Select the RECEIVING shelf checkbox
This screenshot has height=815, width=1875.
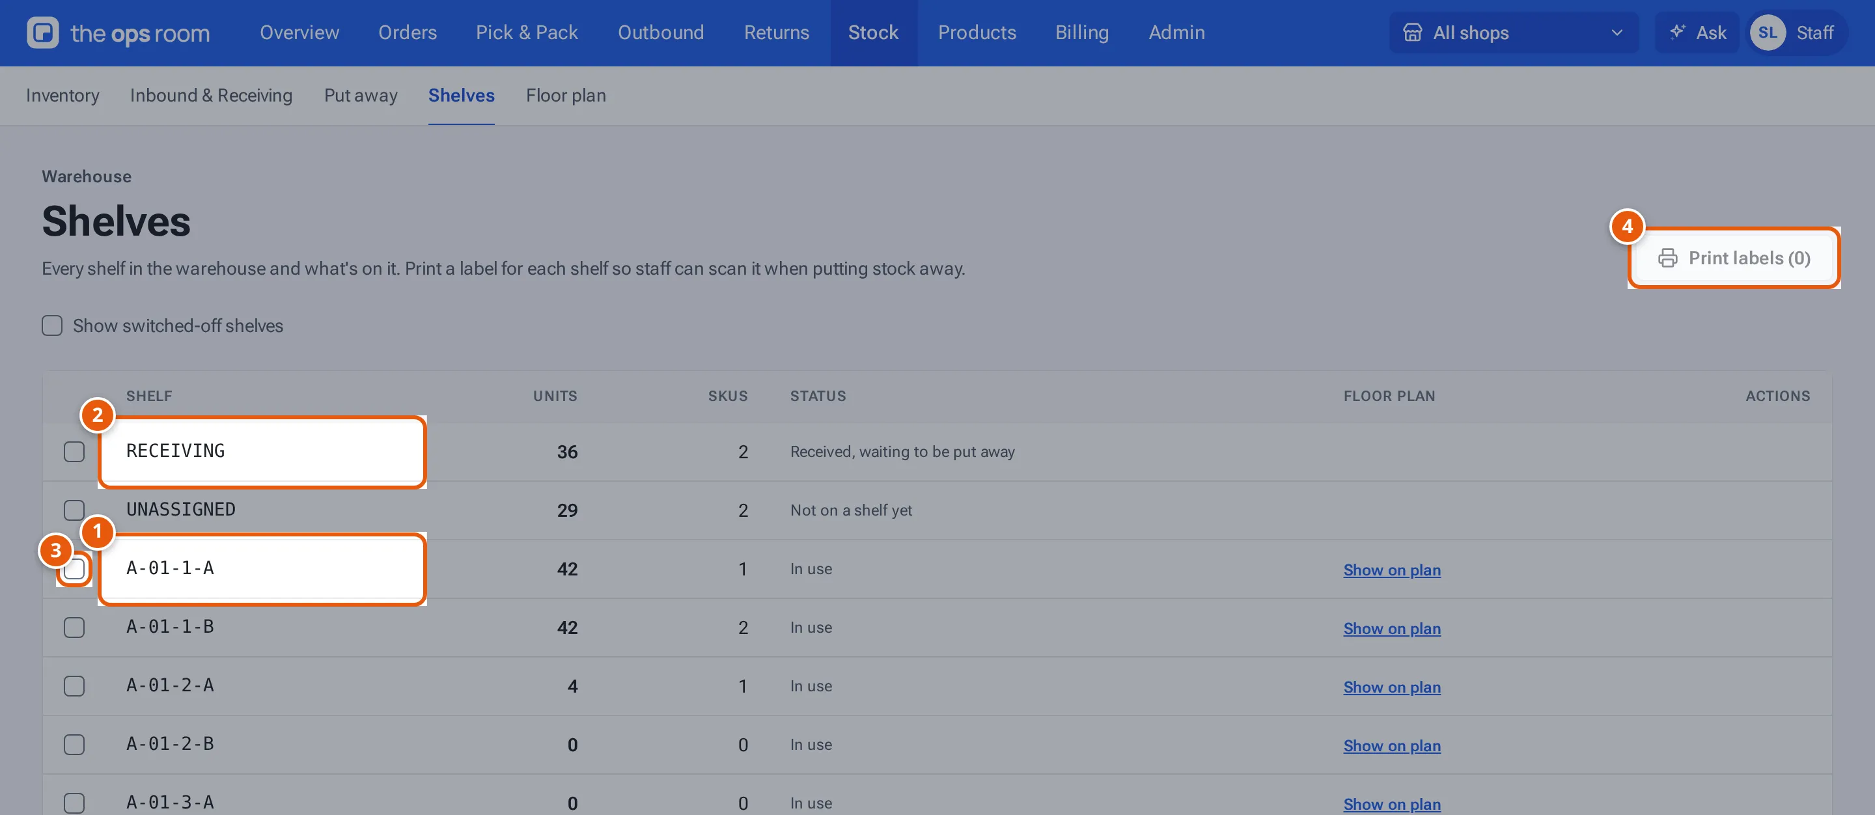74,451
